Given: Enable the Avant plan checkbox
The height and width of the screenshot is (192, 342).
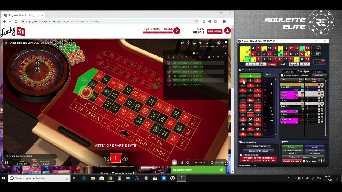Looking at the screenshot, I should click(304, 161).
